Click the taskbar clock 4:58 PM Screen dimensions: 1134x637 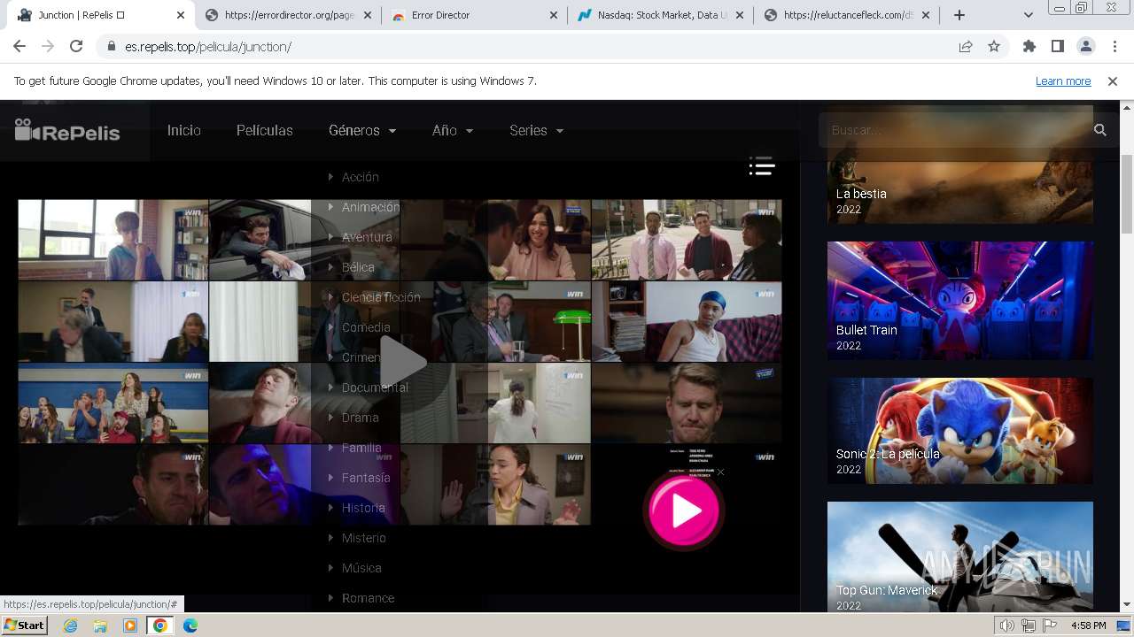coord(1088,625)
